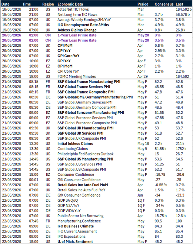Click consensus value -0.55 %

(161, 185)
